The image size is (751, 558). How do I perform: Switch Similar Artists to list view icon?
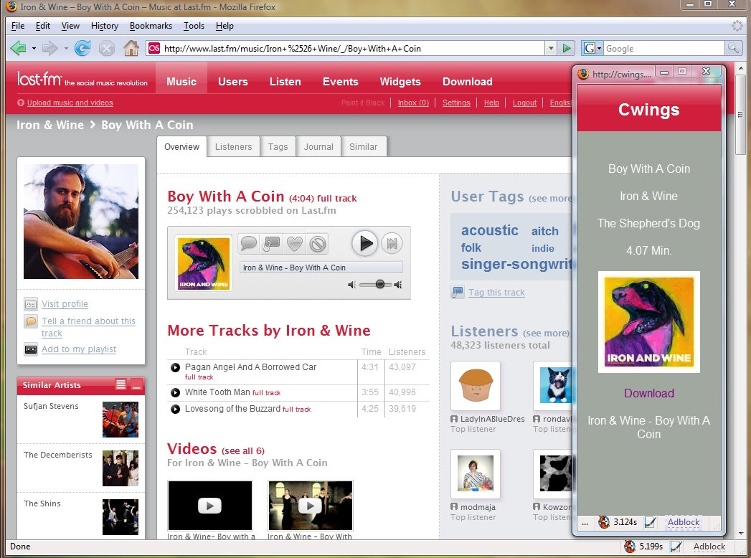coord(121,384)
